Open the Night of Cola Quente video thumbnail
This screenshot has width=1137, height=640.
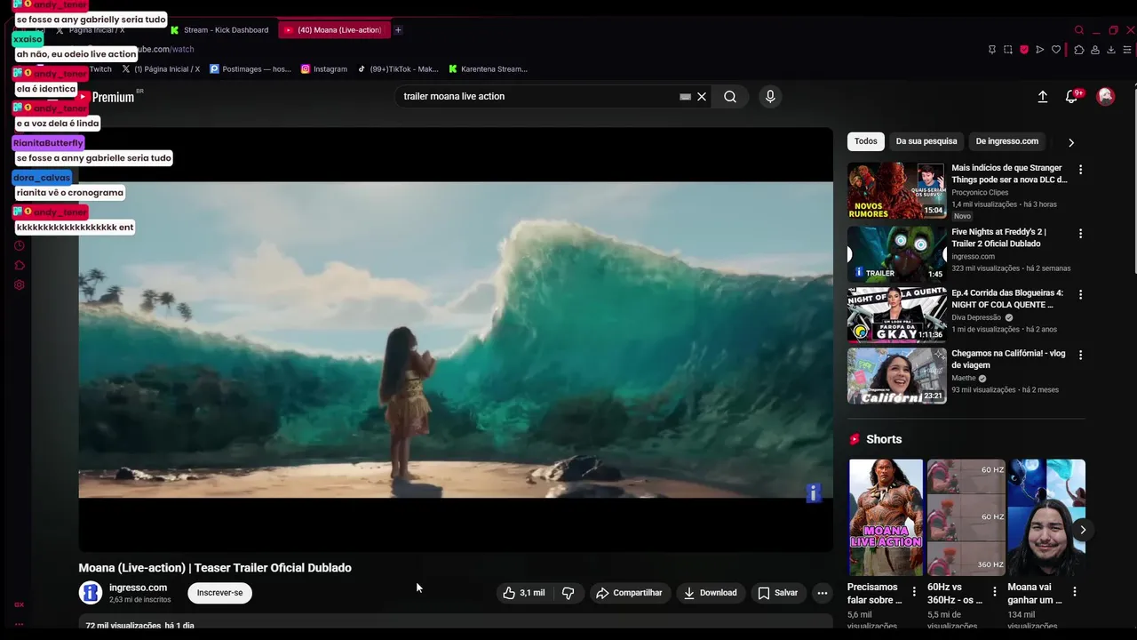tap(896, 315)
